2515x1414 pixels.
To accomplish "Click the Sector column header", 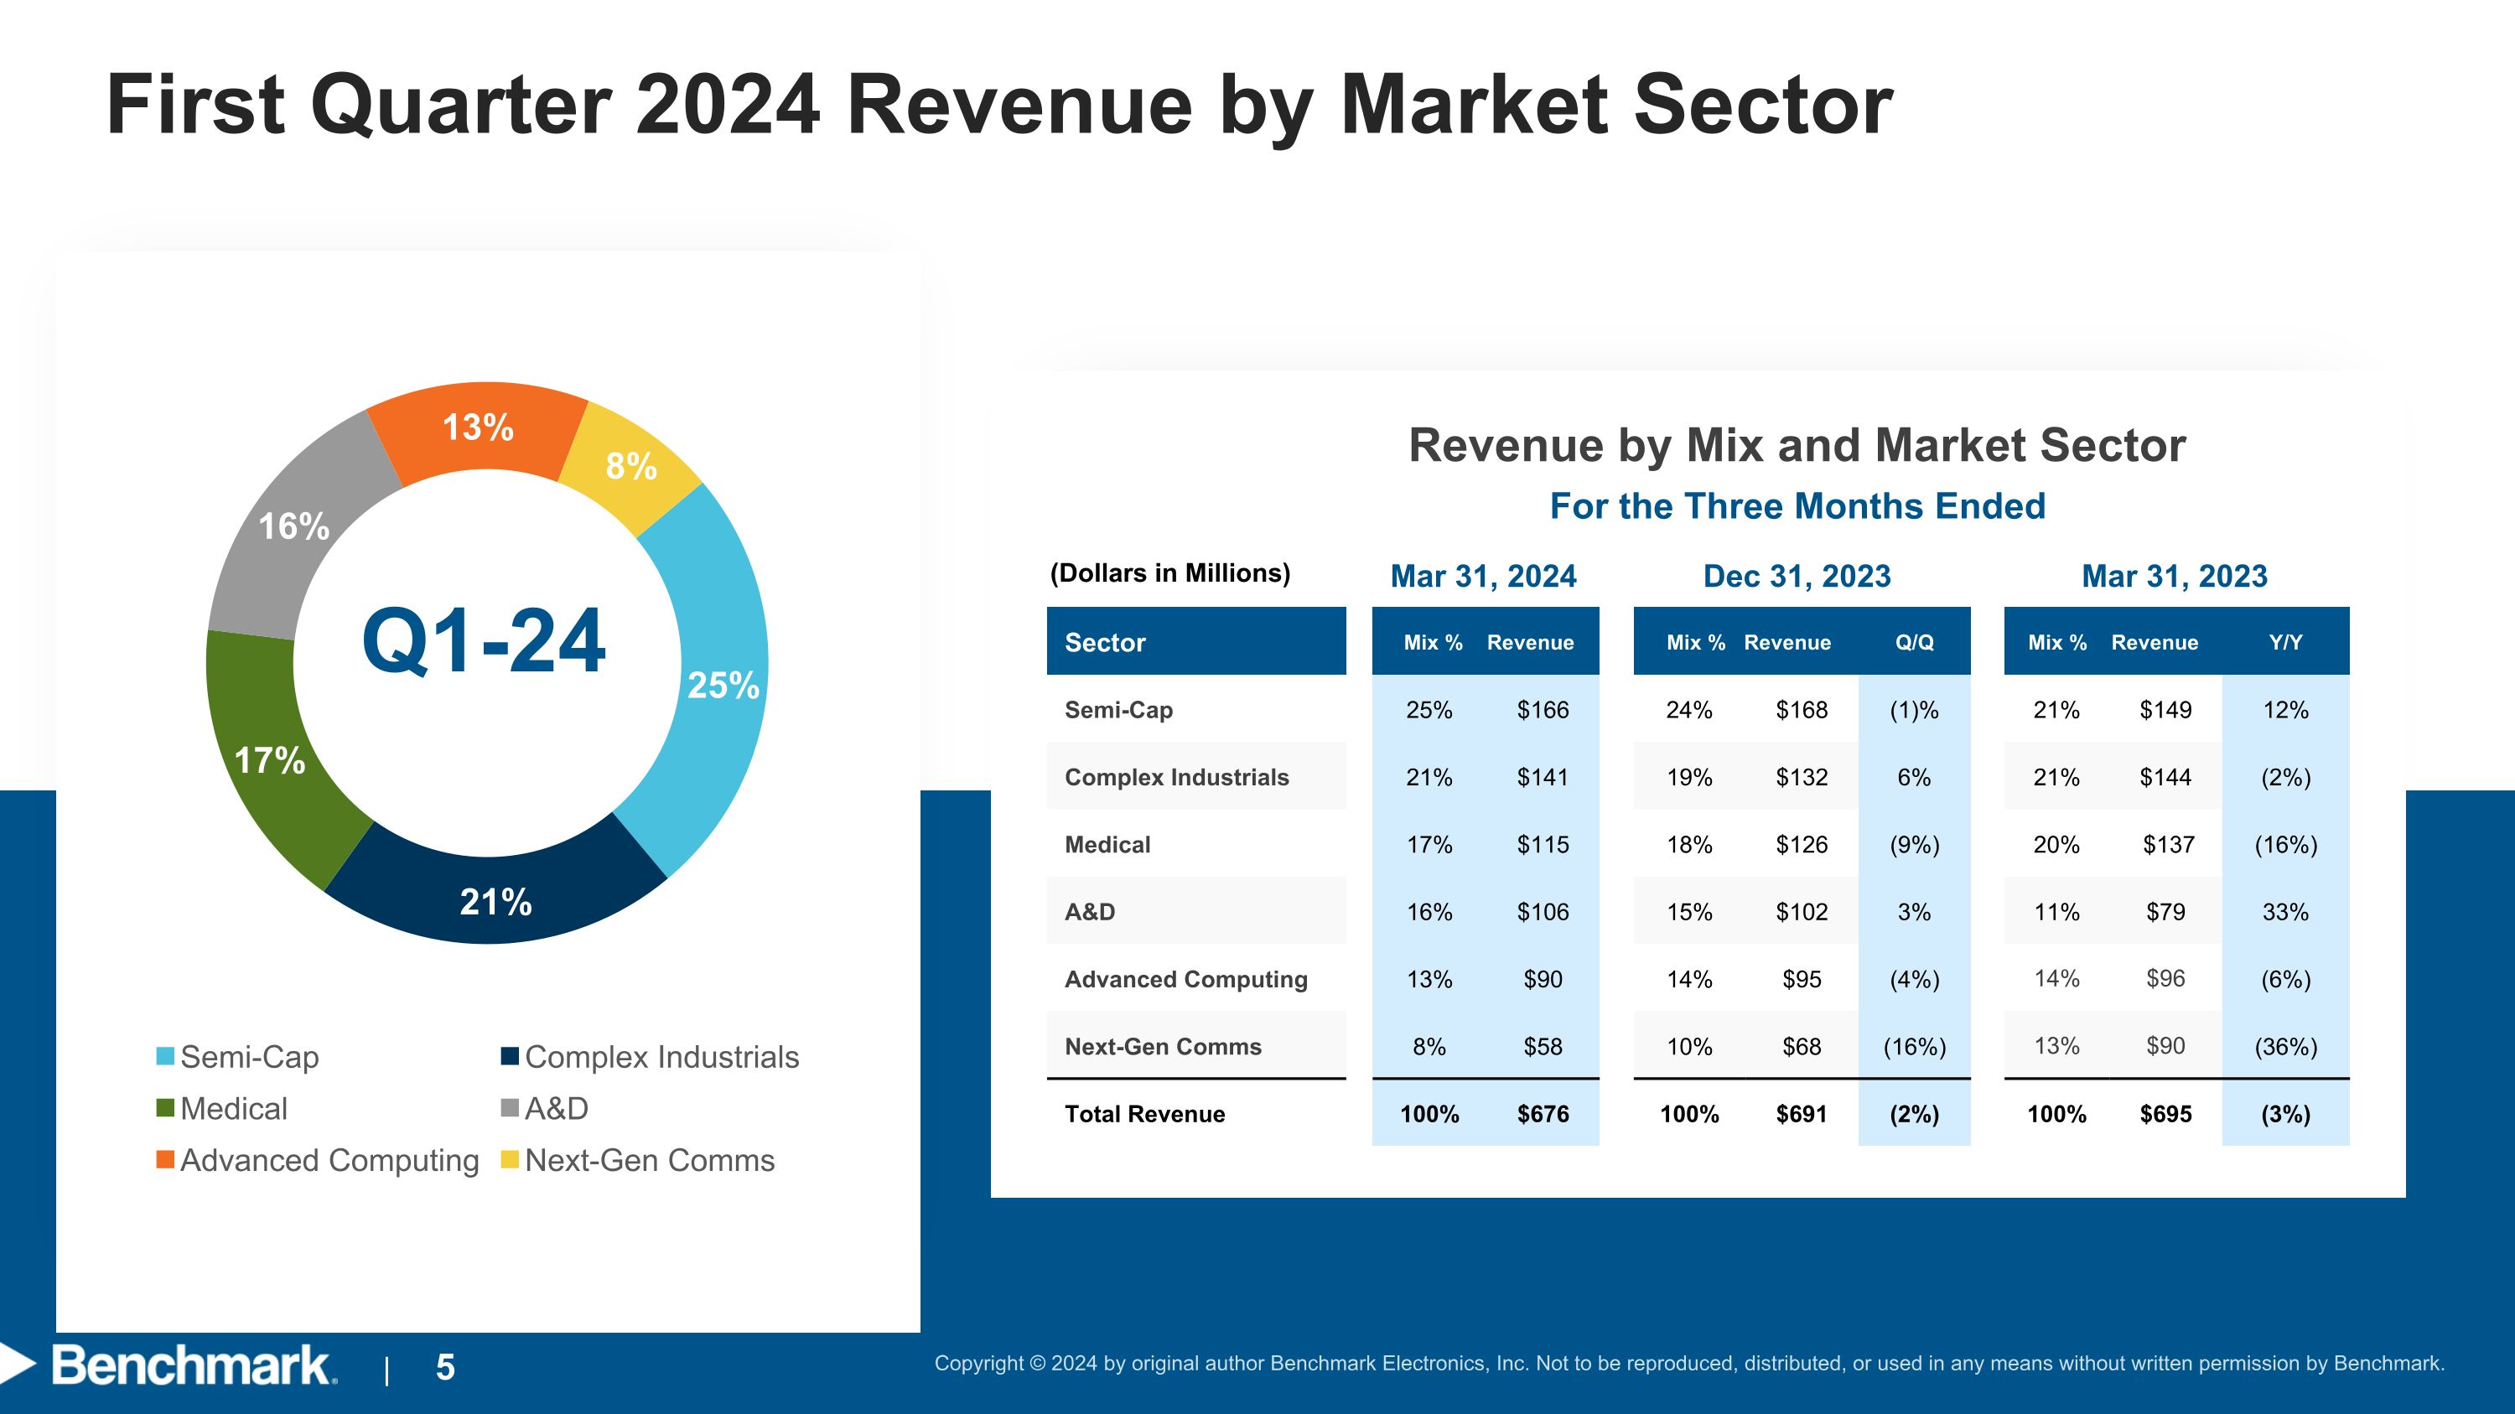I will [x=1105, y=642].
